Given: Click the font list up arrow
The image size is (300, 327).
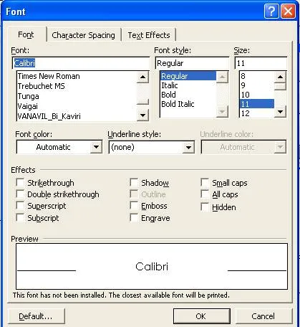Looking at the screenshot, I should pyautogui.click(x=142, y=77).
